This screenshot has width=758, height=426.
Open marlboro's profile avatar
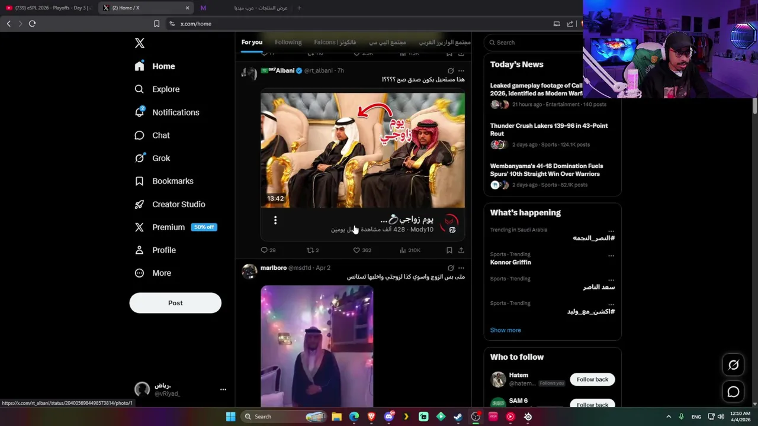pos(249,271)
